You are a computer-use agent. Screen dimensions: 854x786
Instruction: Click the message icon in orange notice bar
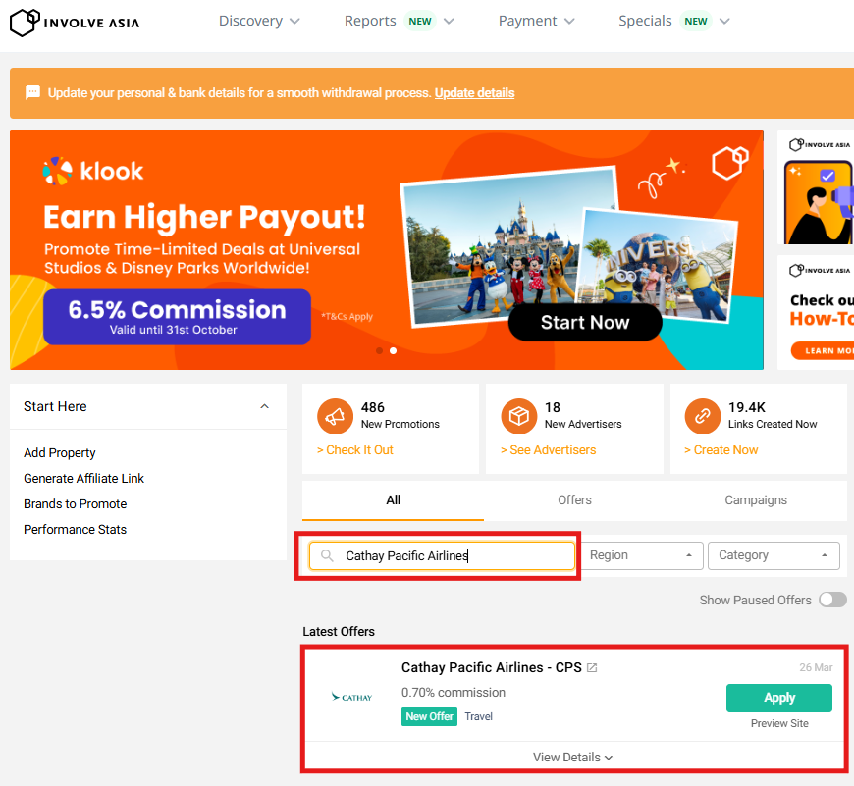click(x=32, y=92)
